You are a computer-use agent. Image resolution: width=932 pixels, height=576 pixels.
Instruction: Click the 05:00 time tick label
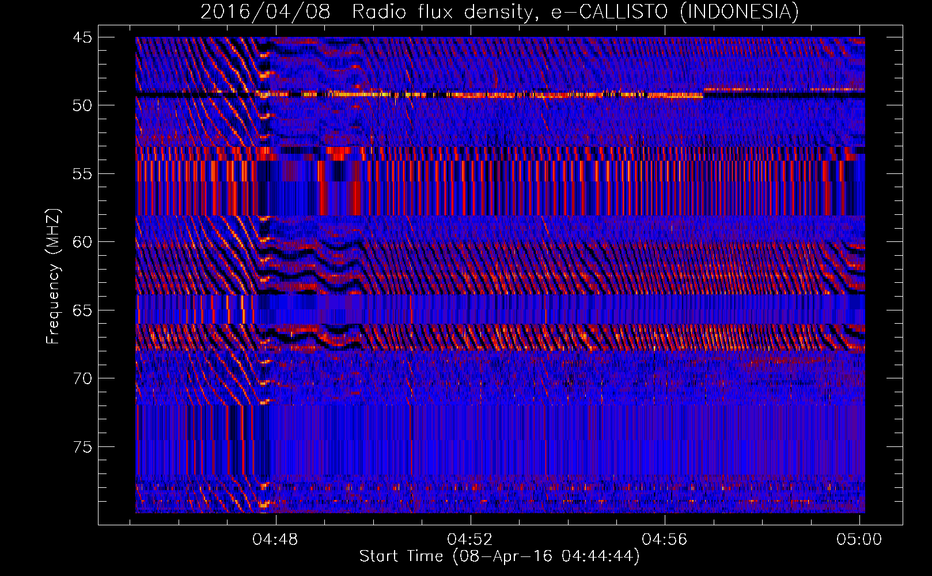[859, 540]
